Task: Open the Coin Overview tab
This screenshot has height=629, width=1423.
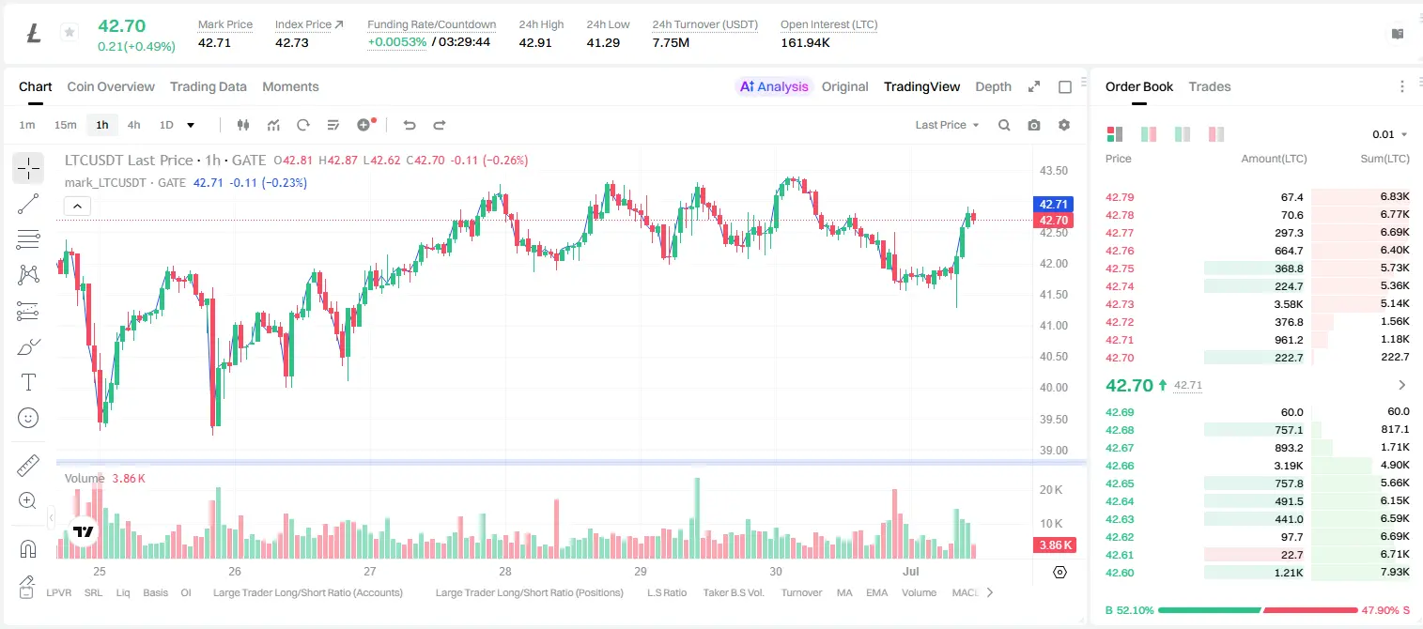Action: [111, 86]
